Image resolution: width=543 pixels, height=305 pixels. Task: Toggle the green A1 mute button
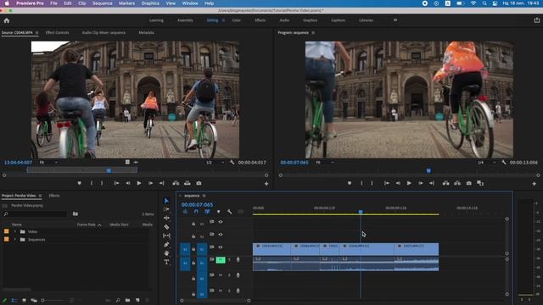221,260
